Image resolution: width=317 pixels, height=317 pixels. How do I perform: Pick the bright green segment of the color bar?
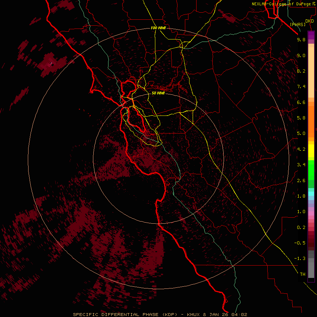pos(311,170)
